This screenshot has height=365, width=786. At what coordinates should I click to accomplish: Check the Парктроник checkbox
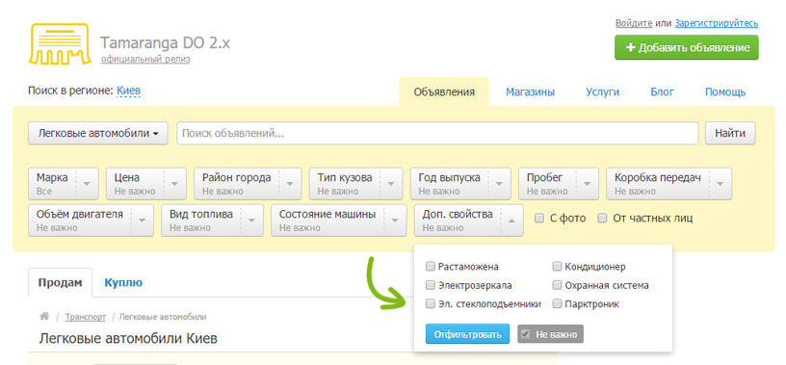click(557, 303)
